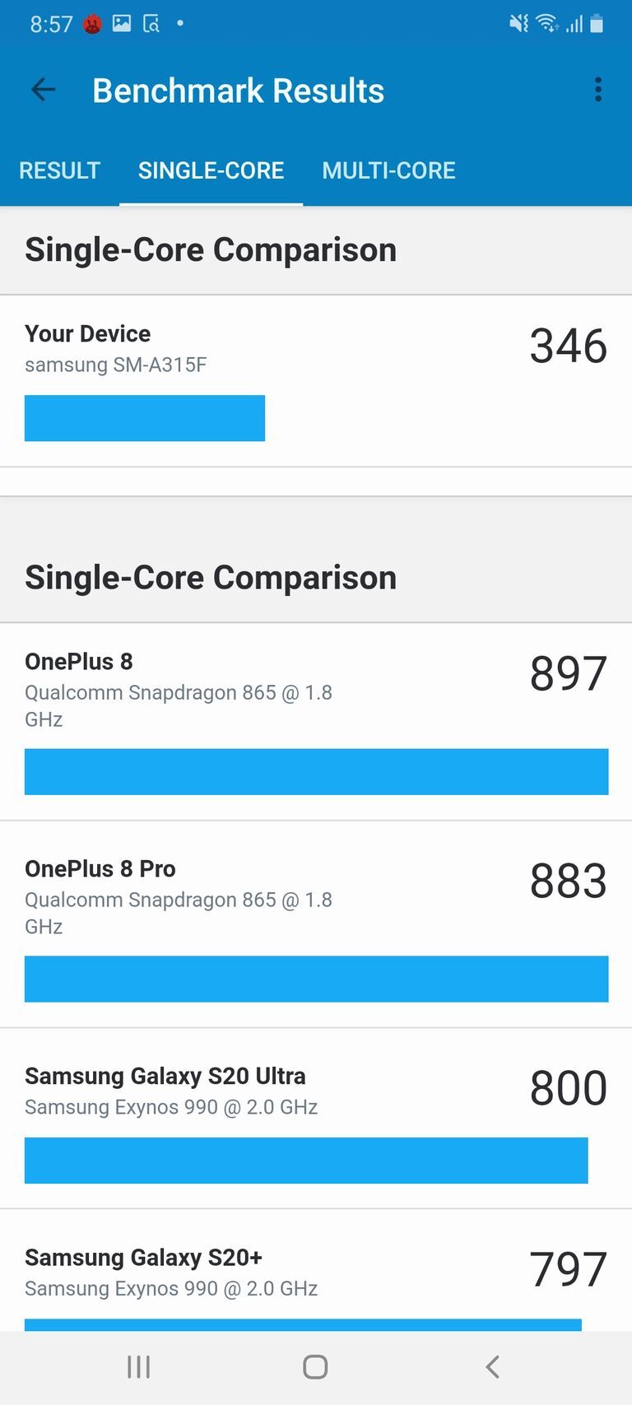Open the three-dot overflow menu
Image resolution: width=632 pixels, height=1405 pixels.
click(598, 90)
